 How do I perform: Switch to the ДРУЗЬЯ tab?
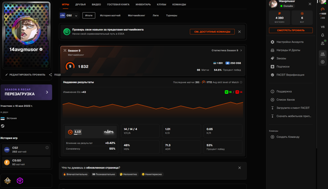click(80, 5)
